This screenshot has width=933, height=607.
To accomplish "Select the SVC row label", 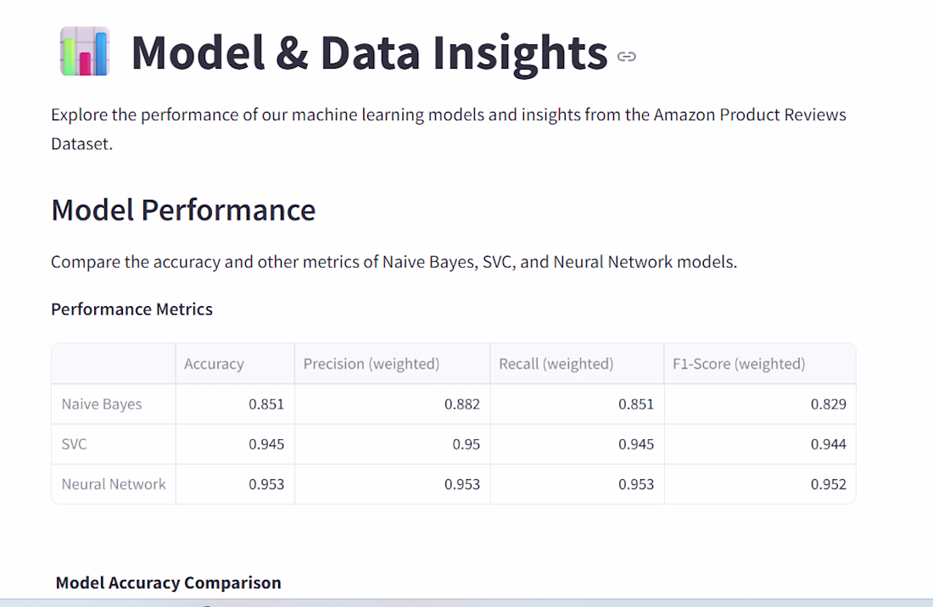I will 75,444.
